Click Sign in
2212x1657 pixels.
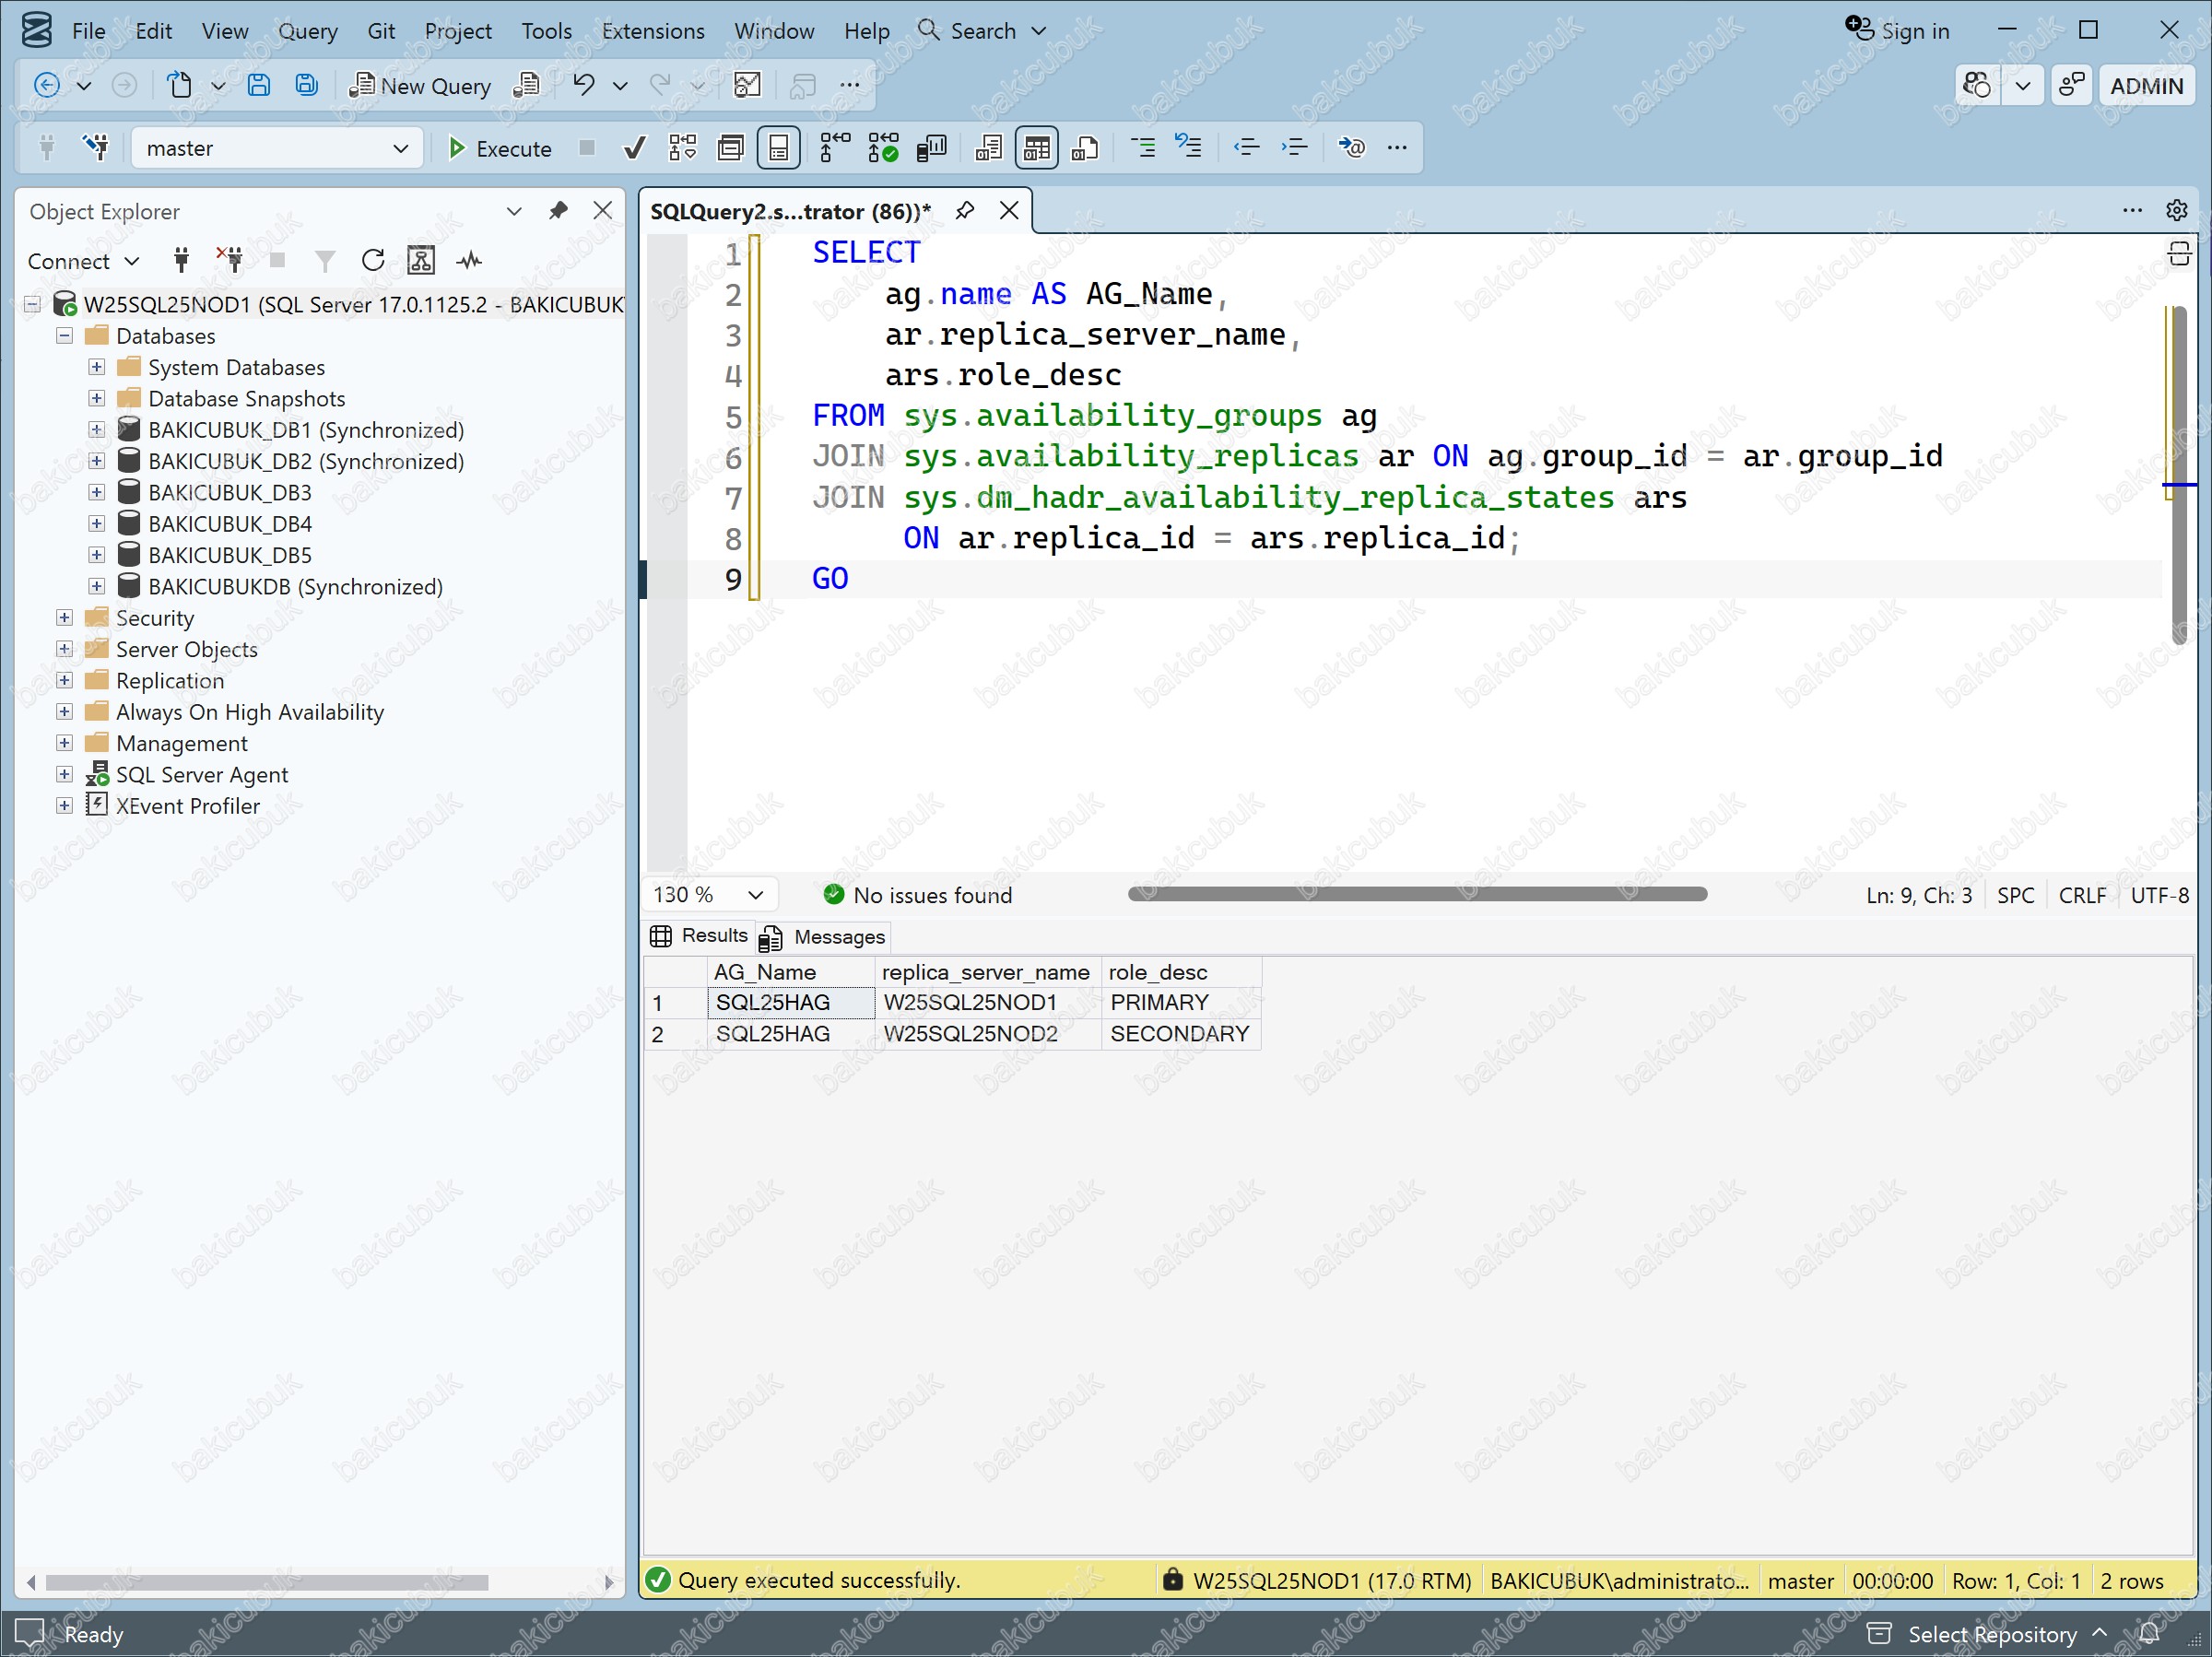(x=1897, y=30)
